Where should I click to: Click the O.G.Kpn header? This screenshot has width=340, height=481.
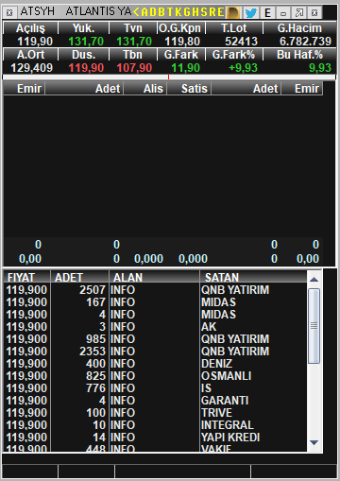tap(180, 28)
